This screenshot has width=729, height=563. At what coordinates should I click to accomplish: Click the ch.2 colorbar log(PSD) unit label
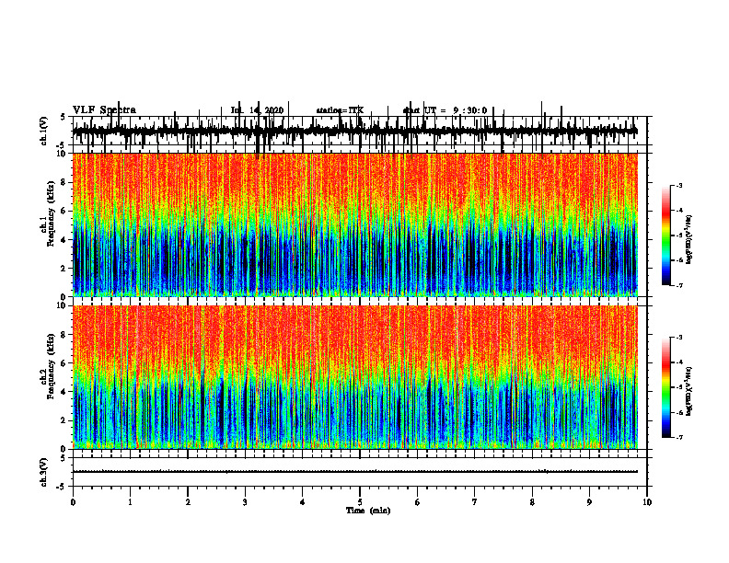coord(688,391)
